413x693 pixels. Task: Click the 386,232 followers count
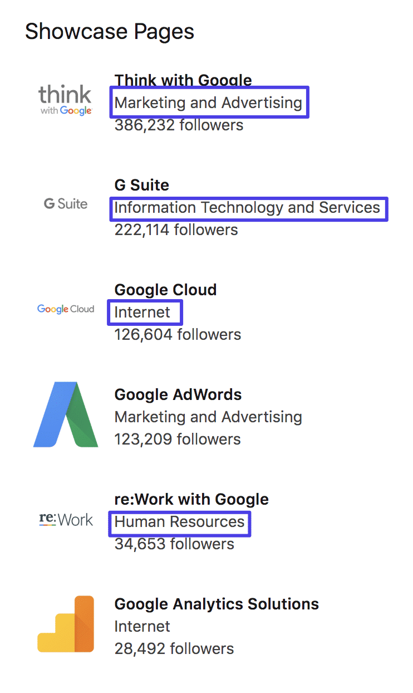click(178, 125)
